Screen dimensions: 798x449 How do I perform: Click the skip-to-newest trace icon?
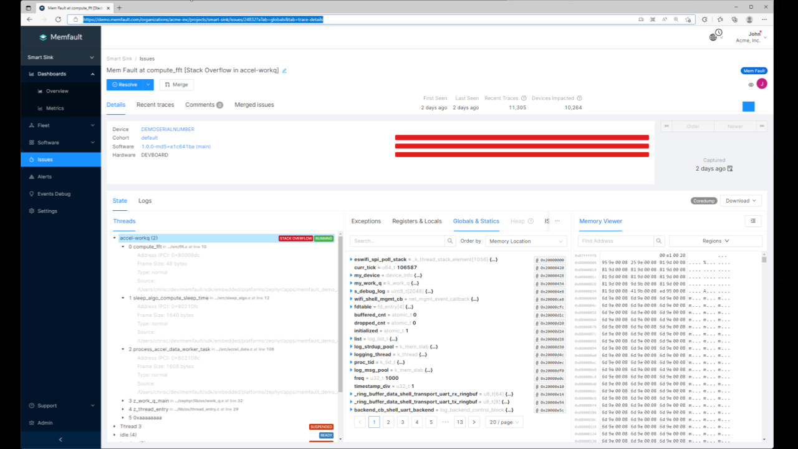762,125
